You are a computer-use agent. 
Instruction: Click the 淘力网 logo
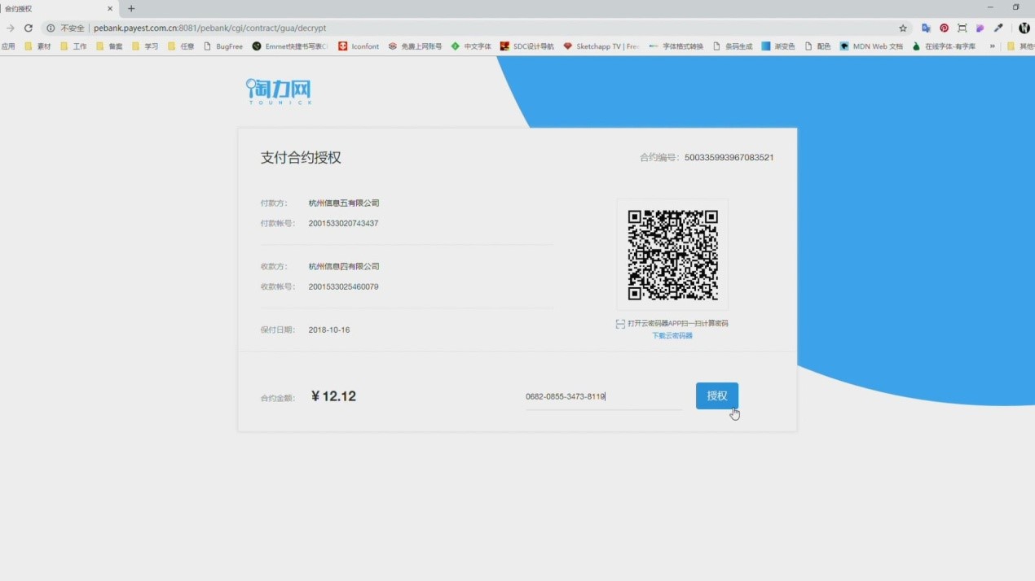coord(279,91)
